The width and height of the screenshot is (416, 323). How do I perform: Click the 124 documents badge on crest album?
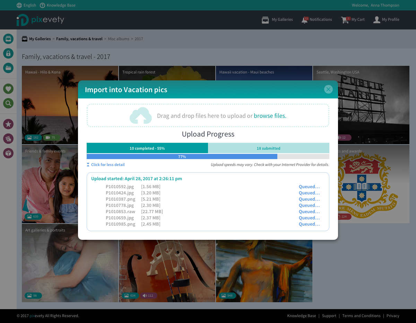pyautogui.click(x=343, y=217)
